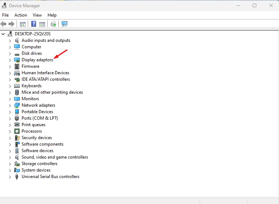Select the Security devices entry
Screen dimensions: 279x204
click(37, 138)
